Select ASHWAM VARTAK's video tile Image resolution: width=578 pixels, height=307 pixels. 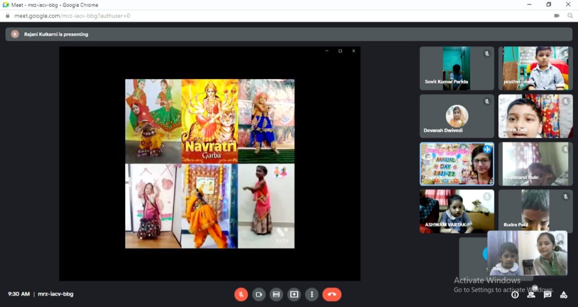[457, 211]
